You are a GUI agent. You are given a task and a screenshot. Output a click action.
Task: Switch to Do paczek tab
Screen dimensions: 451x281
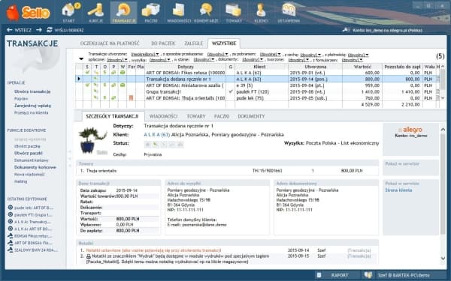(163, 43)
